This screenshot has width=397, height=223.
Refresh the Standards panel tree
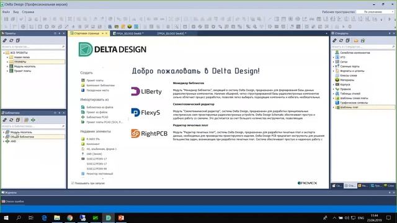341,40
